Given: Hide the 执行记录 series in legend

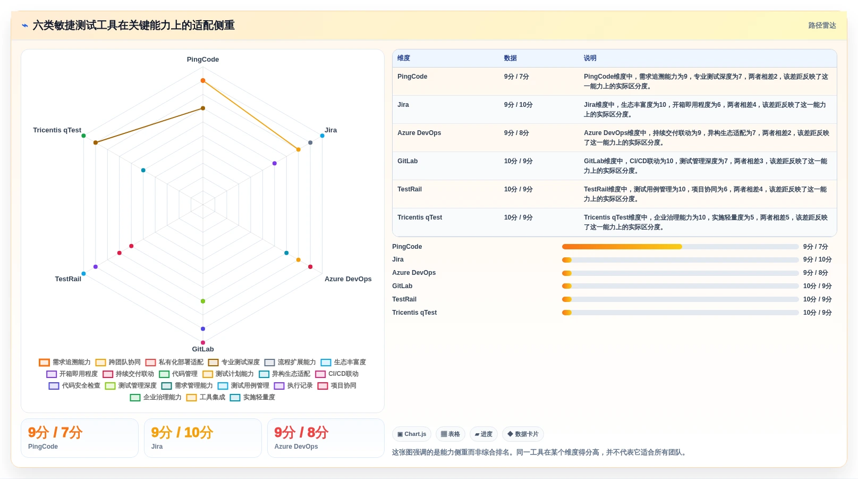Looking at the screenshot, I should click(x=293, y=385).
